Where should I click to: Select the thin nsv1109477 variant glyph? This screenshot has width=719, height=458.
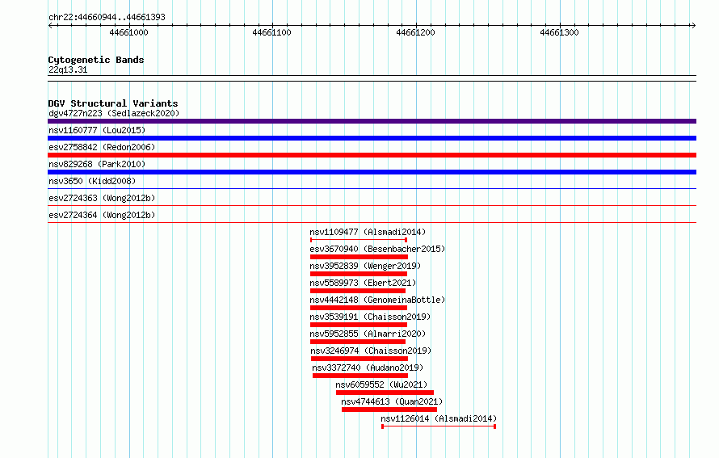[x=359, y=240]
